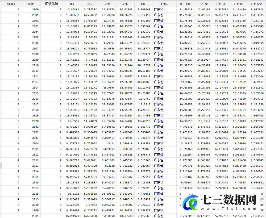Click the lnI column header

[x=143, y=4]
